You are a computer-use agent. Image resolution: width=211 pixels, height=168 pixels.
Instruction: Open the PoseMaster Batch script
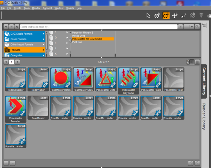coord(61,79)
